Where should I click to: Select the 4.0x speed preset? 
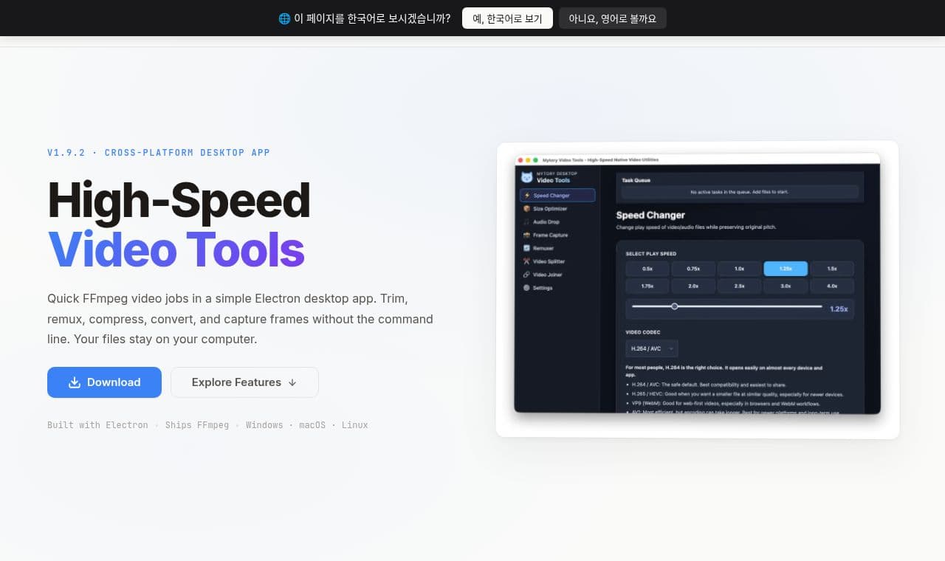pyautogui.click(x=832, y=286)
